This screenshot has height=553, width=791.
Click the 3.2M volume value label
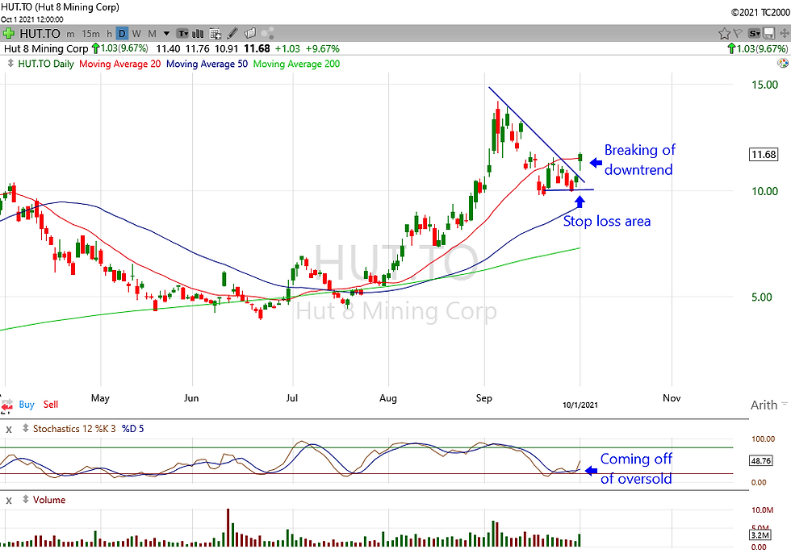tap(760, 535)
